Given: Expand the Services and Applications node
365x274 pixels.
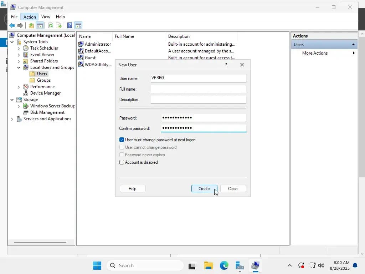Looking at the screenshot, I should (12, 119).
